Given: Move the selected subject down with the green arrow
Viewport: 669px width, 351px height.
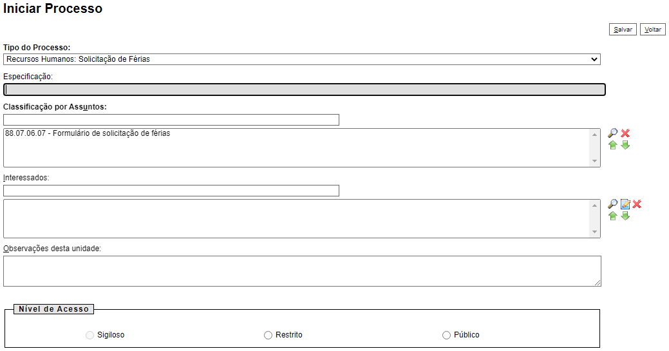Looking at the screenshot, I should pos(625,145).
